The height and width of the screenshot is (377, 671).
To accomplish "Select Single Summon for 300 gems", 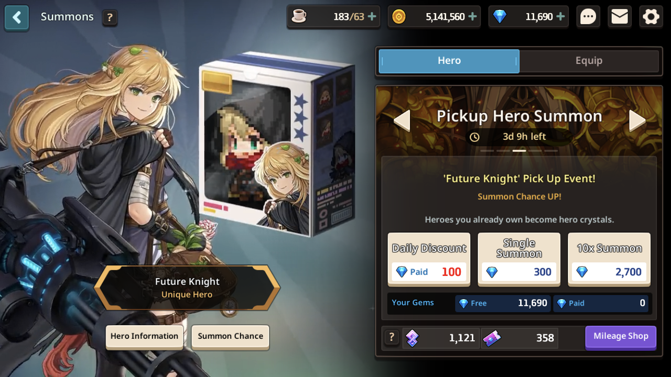I will (x=519, y=259).
